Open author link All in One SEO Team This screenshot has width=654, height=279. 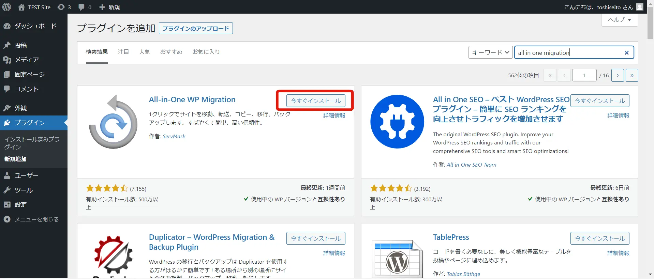click(472, 165)
